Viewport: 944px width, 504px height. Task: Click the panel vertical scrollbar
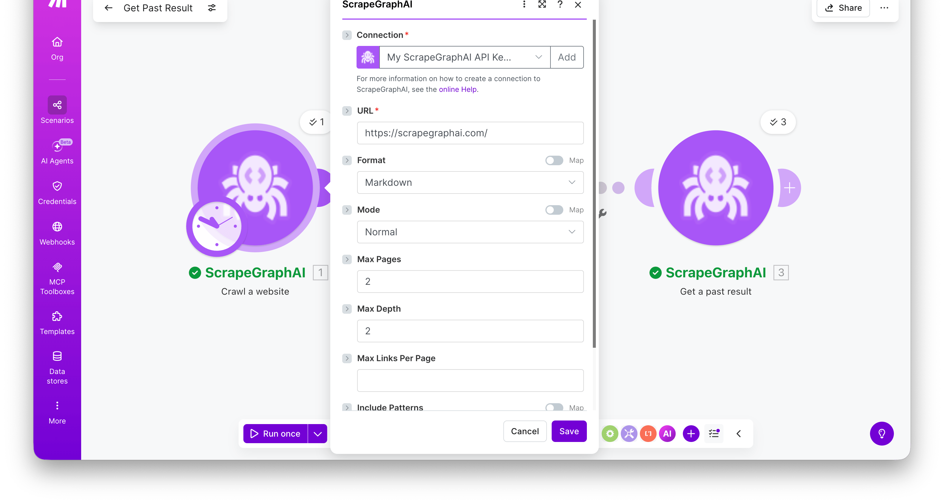(594, 183)
